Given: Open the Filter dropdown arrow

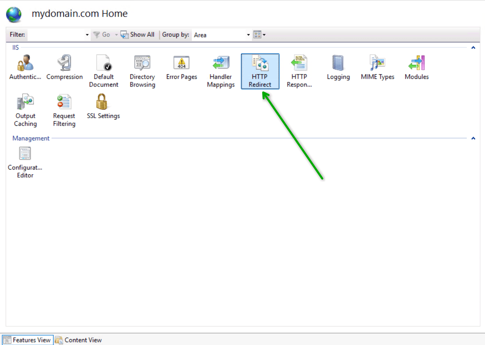Looking at the screenshot, I should coord(87,35).
